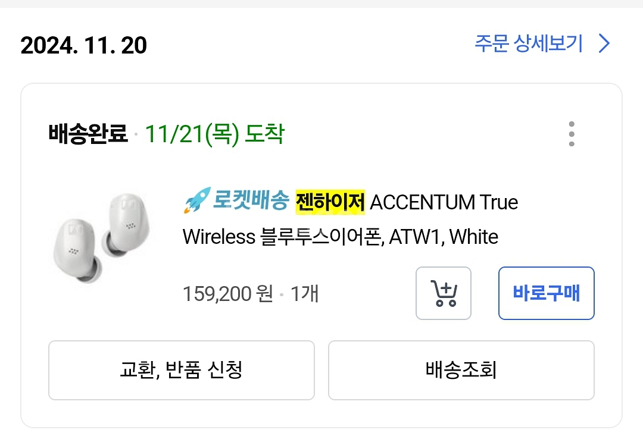Tap the order date 2024. 11. 20
Screen dimensions: 643x436
pos(83,45)
